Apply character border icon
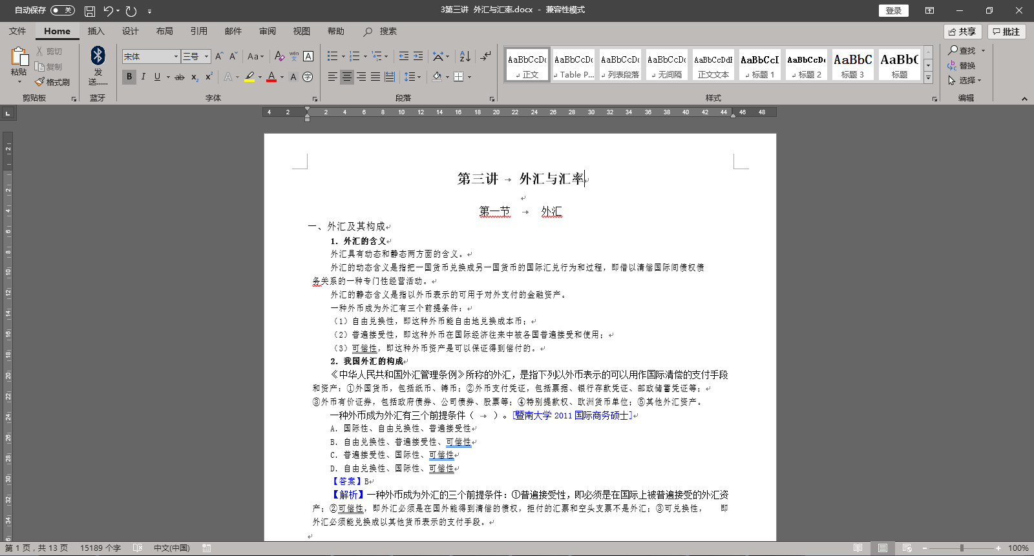 pyautogui.click(x=308, y=56)
